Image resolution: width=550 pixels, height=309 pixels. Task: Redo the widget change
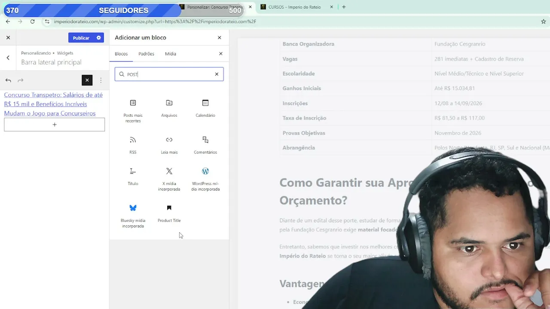(20, 80)
